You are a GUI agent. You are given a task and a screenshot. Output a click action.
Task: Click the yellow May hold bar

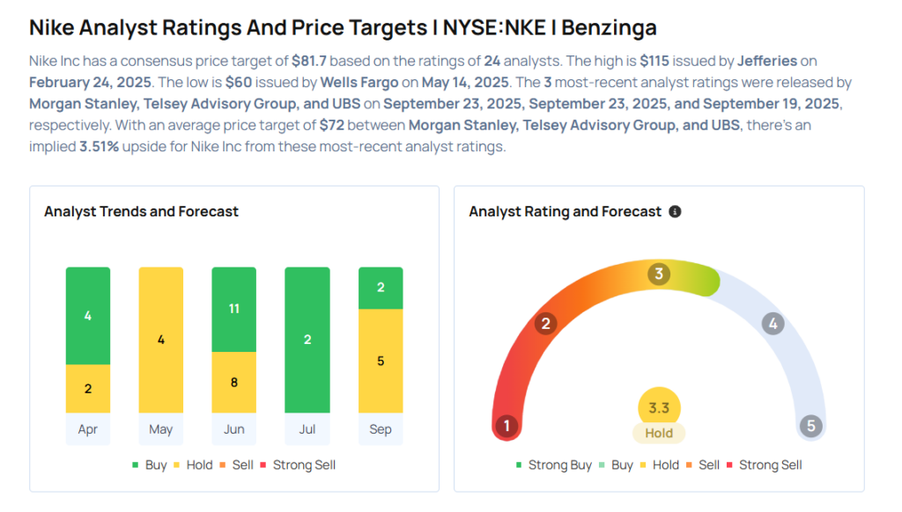(x=161, y=340)
